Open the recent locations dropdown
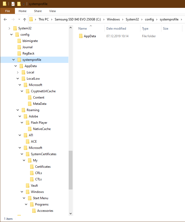Viewport: 185px width, 222px height. [19, 19]
